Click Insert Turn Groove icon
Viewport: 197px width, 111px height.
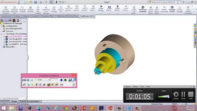click(109, 6)
